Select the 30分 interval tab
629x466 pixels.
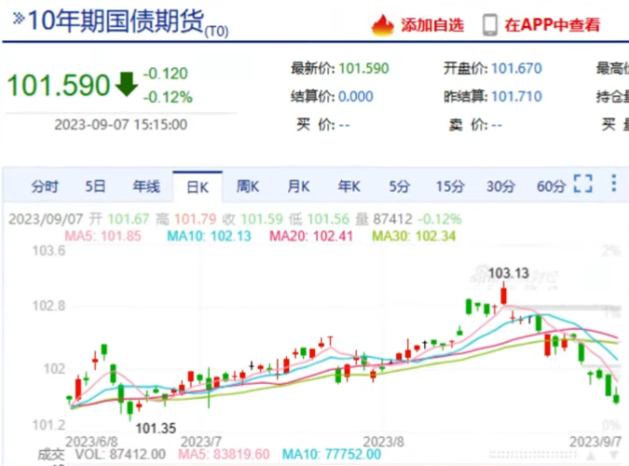[x=500, y=185]
